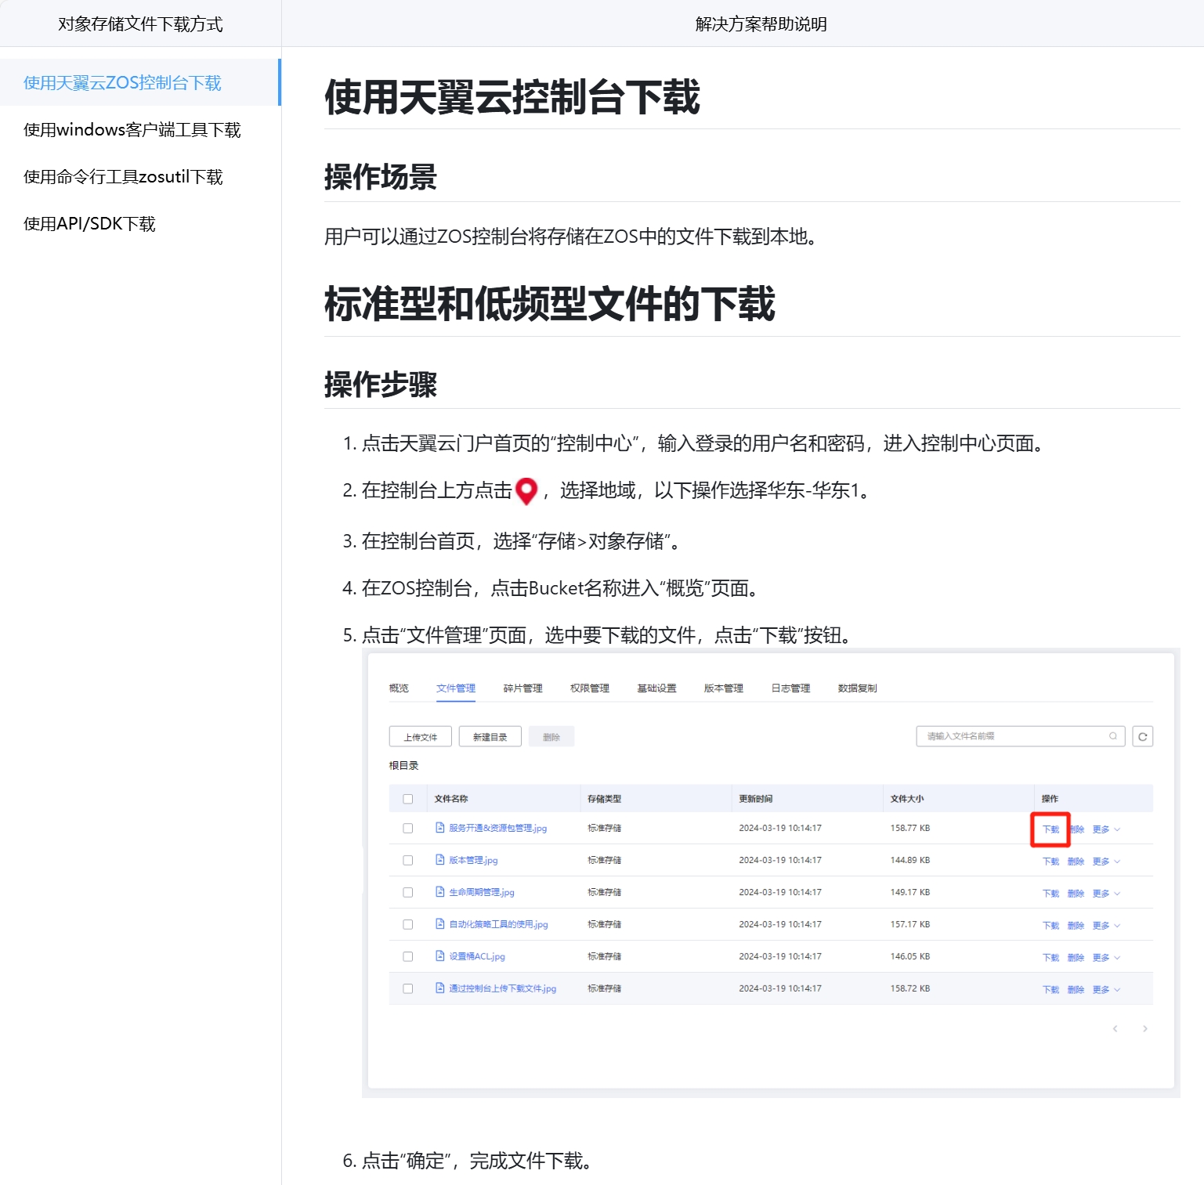The width and height of the screenshot is (1204, 1185).
Task: Select the 文件管理 tab
Action: (456, 688)
